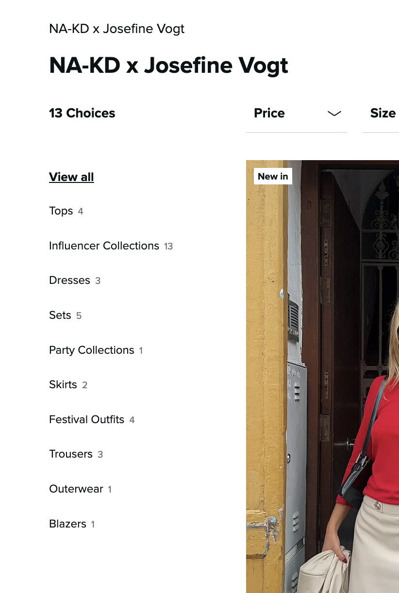The height and width of the screenshot is (593, 399).
Task: Expand the Price filter chevron arrow
Action: (334, 114)
